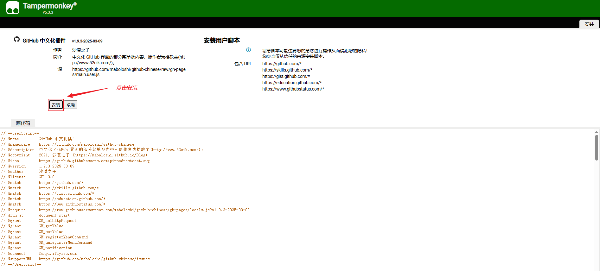600x271 pixels.
Task: Click the GM_unregisterMenuCommand grant line
Action: 47,243
